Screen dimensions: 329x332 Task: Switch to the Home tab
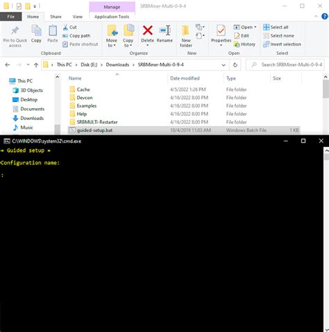pyautogui.click(x=33, y=17)
